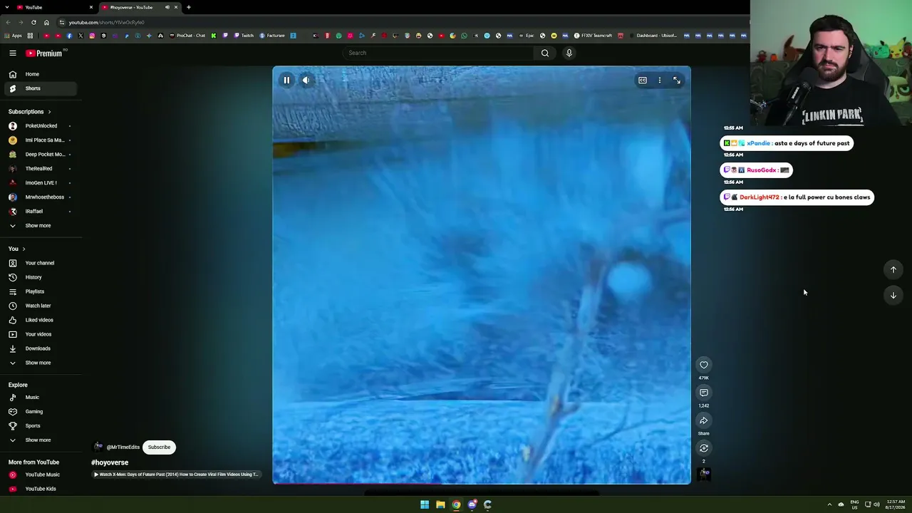The image size is (912, 513).
Task: Toggle captions on the Shorts player
Action: click(x=643, y=81)
